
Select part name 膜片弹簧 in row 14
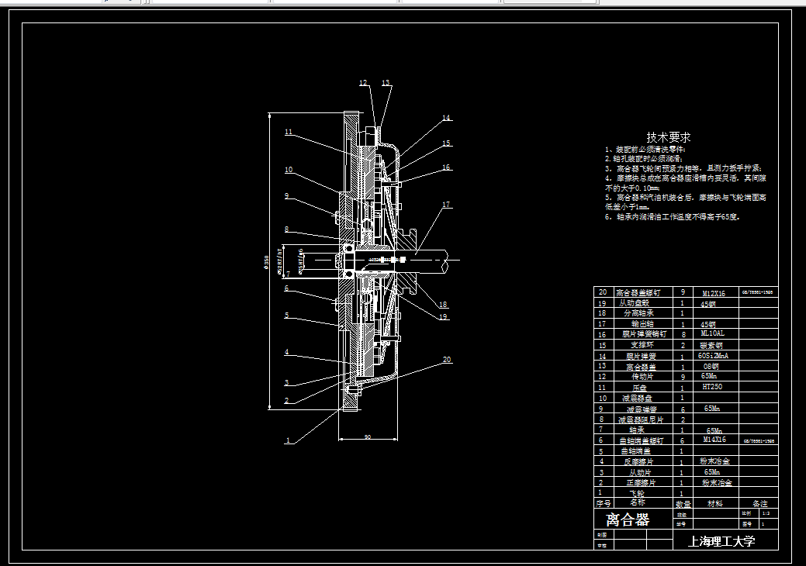(x=641, y=356)
